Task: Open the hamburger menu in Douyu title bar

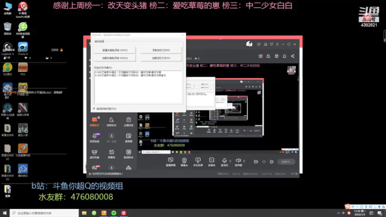Action: pos(277,44)
